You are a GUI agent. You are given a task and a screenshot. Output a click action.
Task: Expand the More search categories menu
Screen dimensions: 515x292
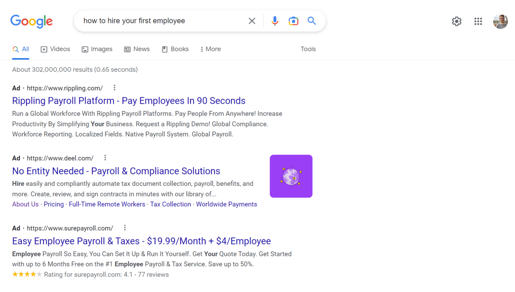pyautogui.click(x=211, y=49)
